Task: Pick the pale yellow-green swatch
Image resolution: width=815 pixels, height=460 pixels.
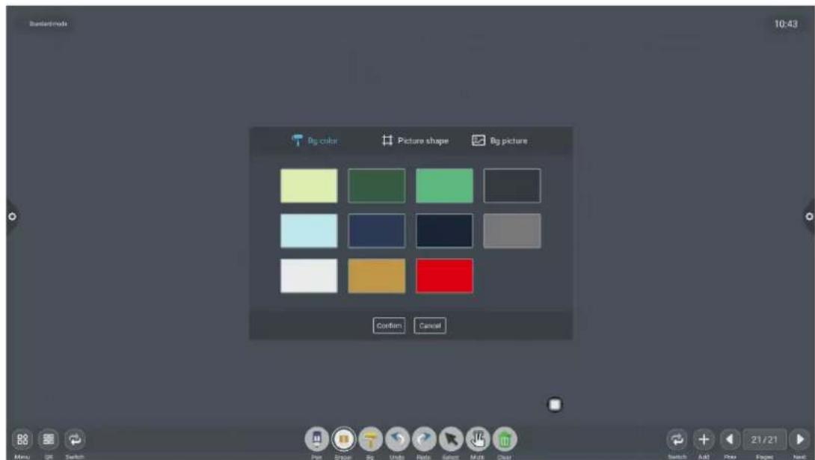Action: 309,185
